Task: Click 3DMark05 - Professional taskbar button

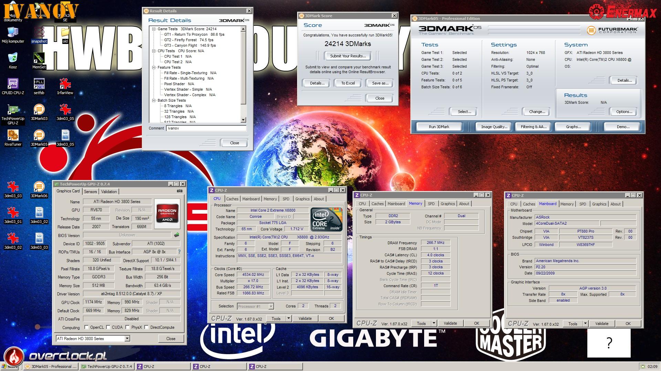Action: (51, 367)
